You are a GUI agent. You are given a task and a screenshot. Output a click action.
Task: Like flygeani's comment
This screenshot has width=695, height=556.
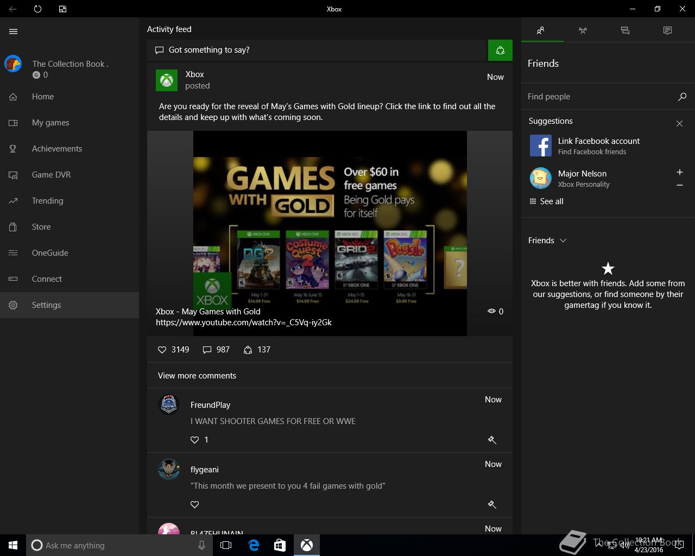tap(194, 504)
